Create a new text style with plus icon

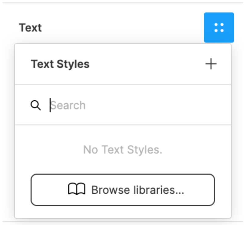(x=211, y=64)
